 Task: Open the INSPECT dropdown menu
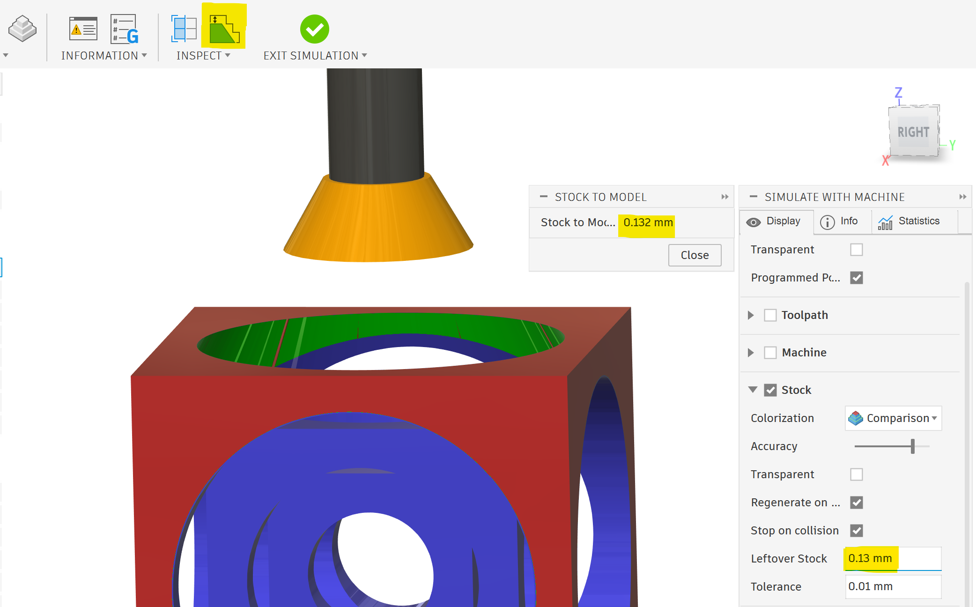[203, 56]
